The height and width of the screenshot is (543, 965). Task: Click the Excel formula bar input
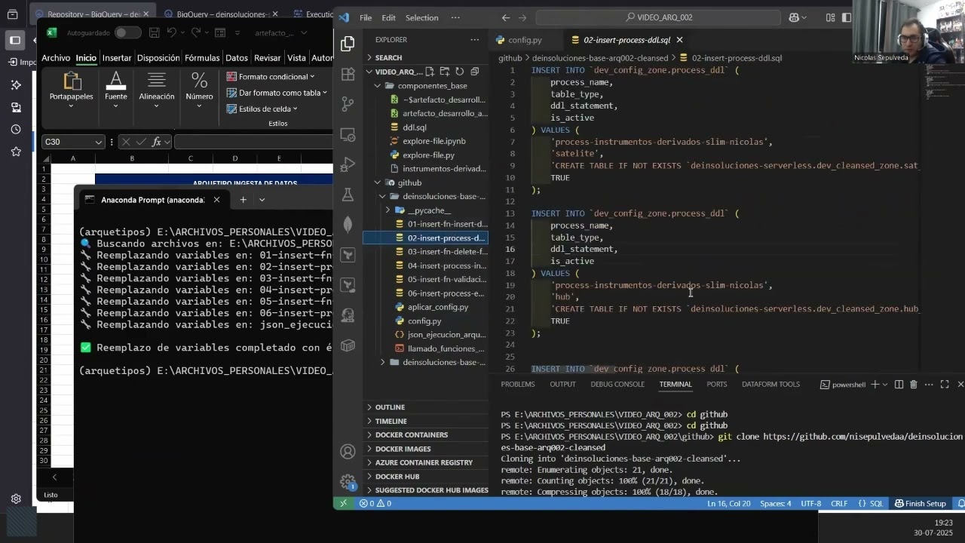253,142
